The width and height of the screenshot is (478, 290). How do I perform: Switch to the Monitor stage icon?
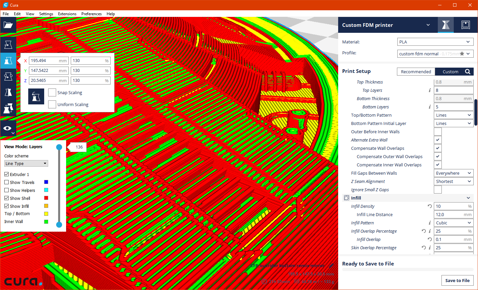(x=466, y=25)
